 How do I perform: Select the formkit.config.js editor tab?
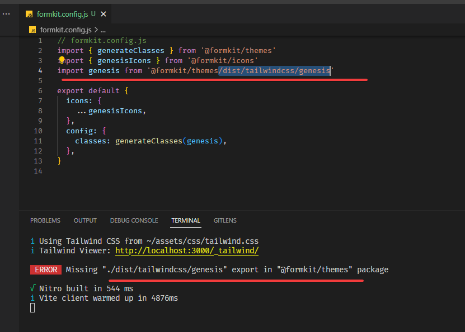pyautogui.click(x=65, y=14)
